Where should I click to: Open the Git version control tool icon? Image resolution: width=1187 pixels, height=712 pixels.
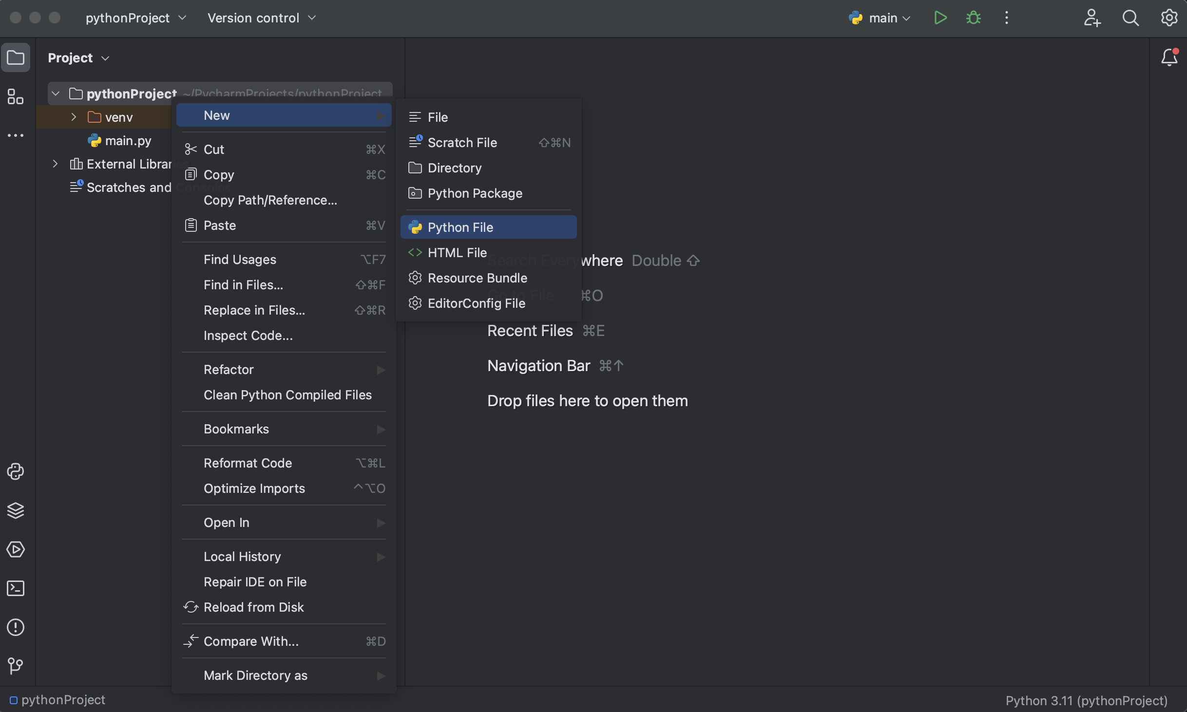[x=16, y=666]
